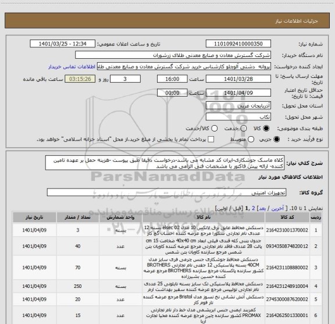Click the اطلاعات کالاهای مورد نیاز section heading
The width and height of the screenshot is (335, 324).
(x=291, y=177)
